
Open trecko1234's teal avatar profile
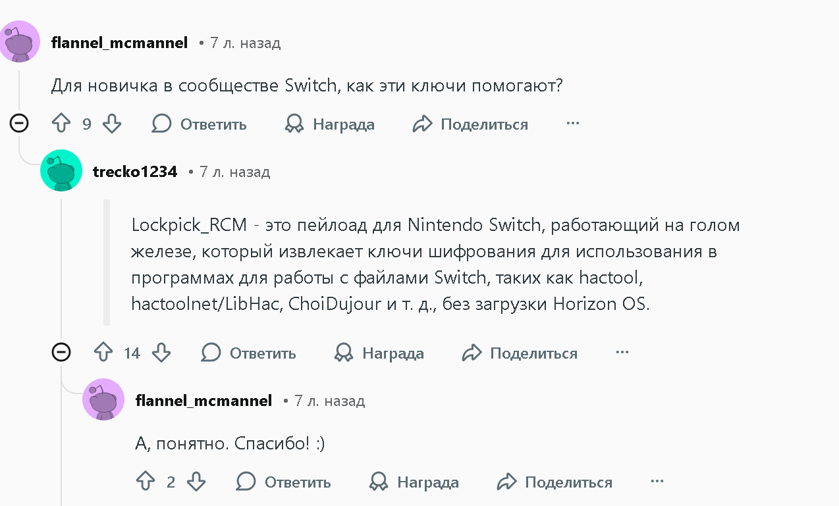click(x=61, y=170)
